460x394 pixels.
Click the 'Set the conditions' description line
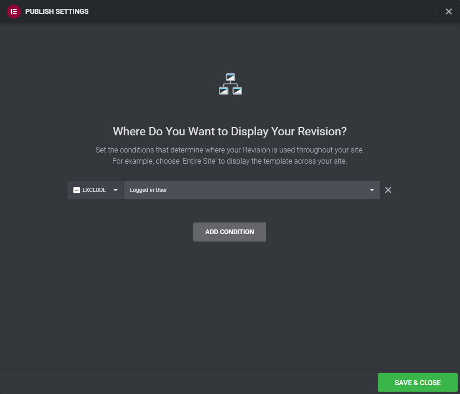click(x=230, y=150)
